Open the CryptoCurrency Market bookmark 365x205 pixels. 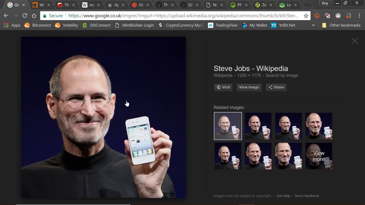click(x=181, y=25)
